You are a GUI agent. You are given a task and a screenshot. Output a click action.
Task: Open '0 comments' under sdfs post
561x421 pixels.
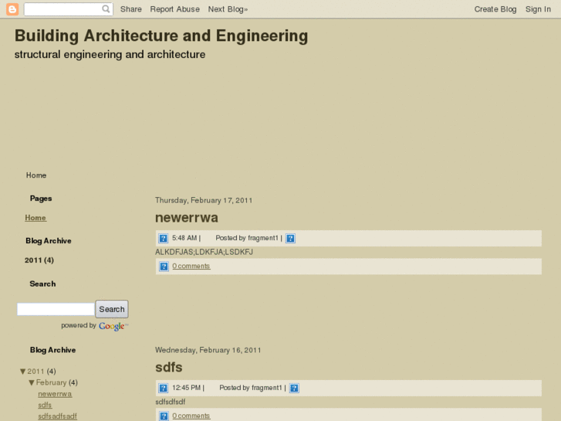click(x=191, y=416)
